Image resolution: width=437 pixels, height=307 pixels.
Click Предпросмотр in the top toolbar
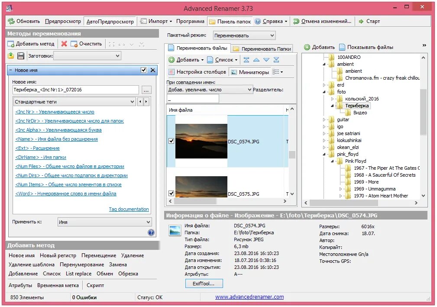(x=63, y=21)
